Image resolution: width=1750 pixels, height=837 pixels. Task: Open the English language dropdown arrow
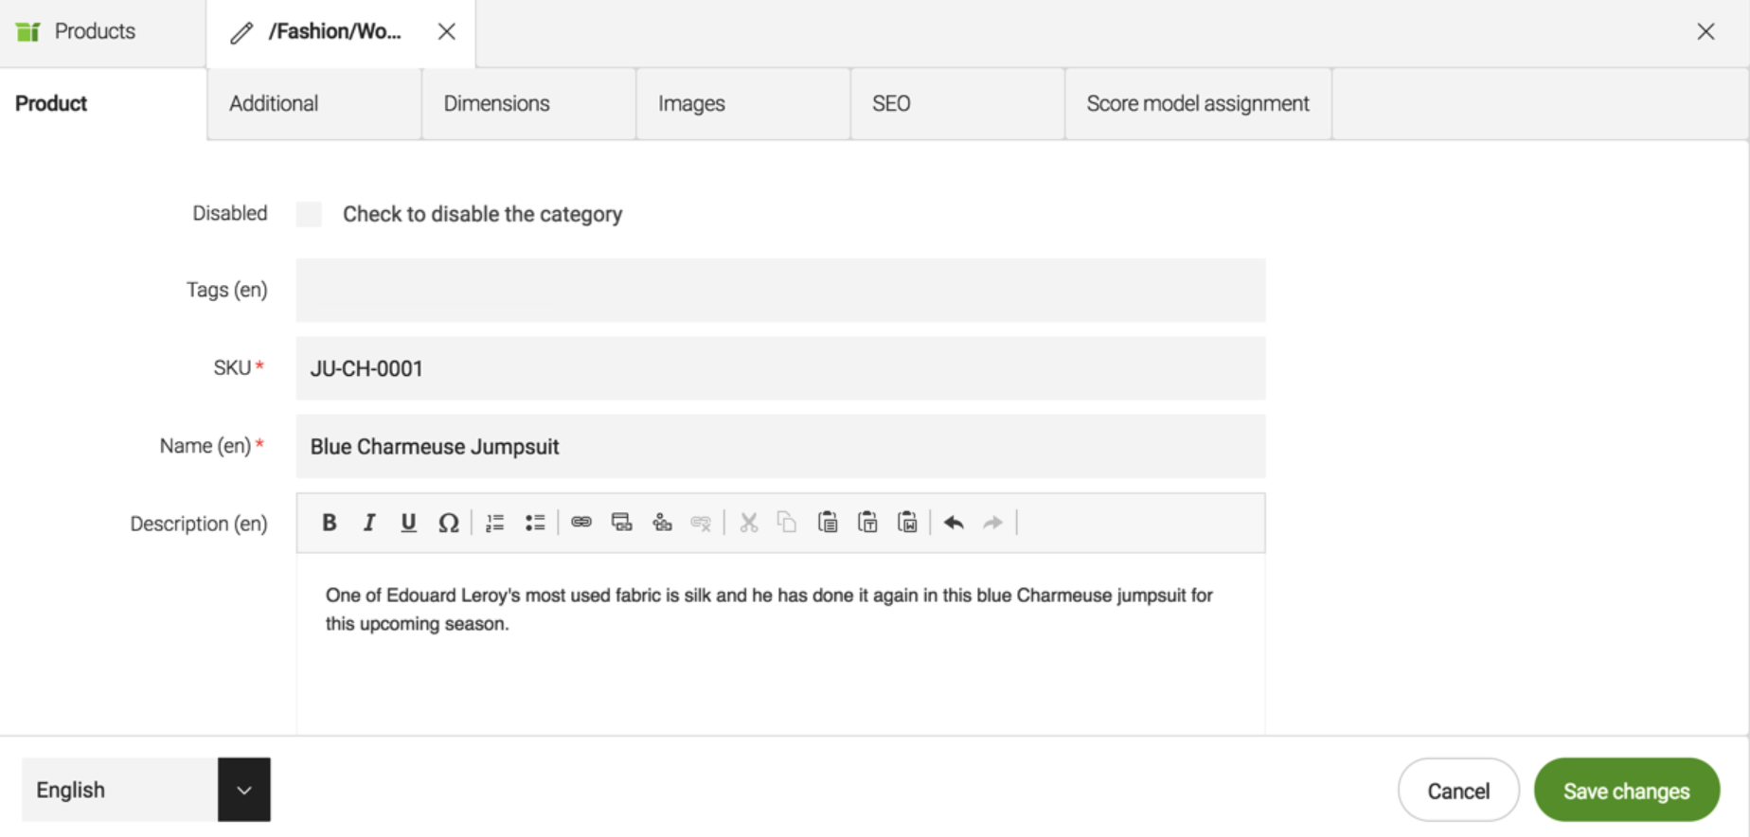(x=244, y=790)
